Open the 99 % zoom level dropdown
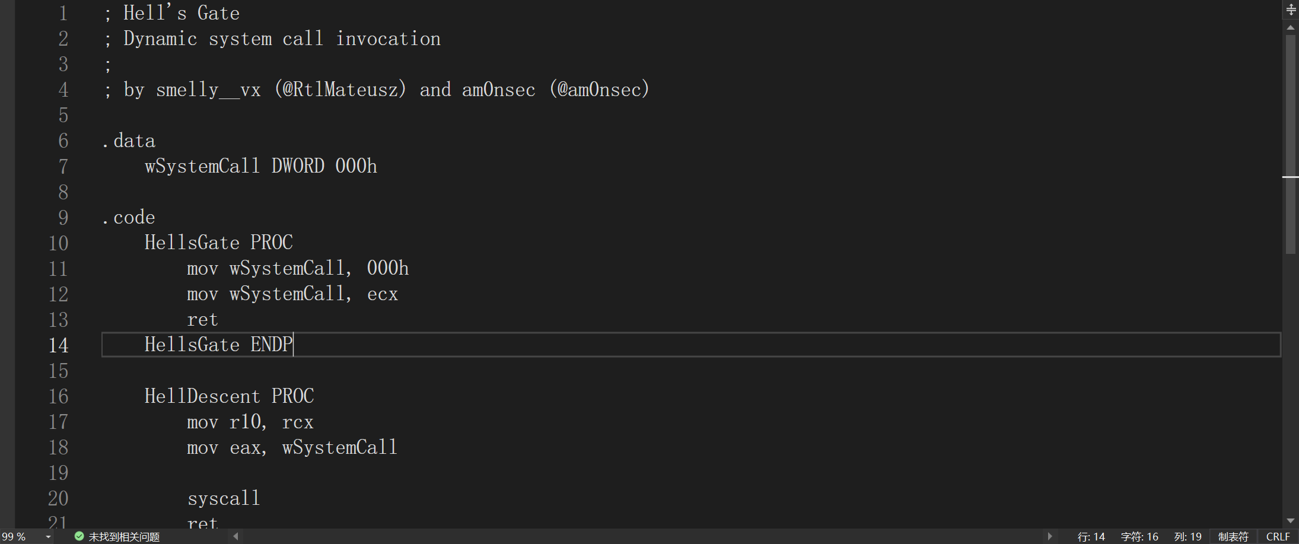The image size is (1299, 544). pos(49,537)
